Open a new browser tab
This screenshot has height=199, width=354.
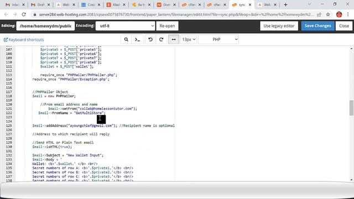coord(285,4)
